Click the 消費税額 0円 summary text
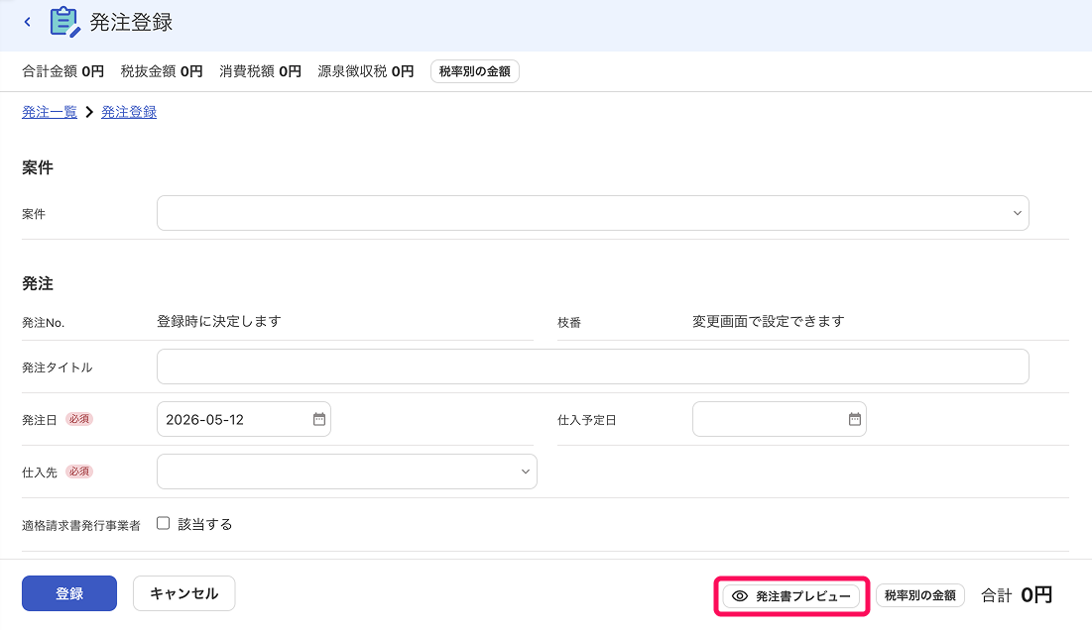The image size is (1092, 630). [261, 71]
